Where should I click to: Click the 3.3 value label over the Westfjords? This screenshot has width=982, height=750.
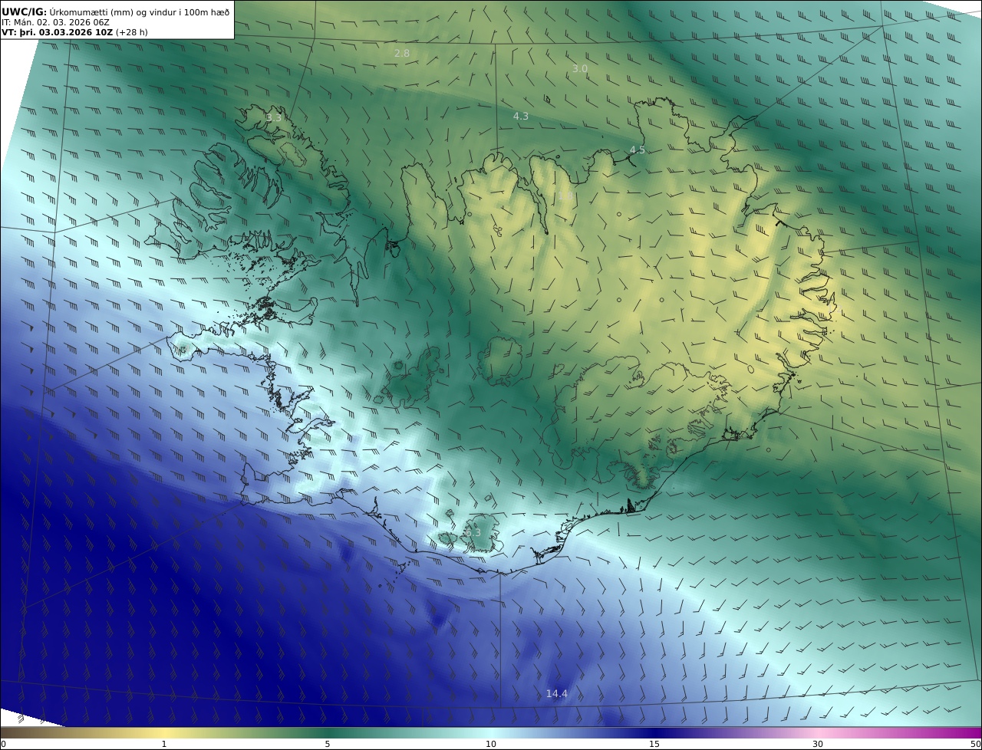point(274,117)
